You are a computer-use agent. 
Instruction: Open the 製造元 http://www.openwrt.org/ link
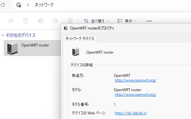(135, 80)
